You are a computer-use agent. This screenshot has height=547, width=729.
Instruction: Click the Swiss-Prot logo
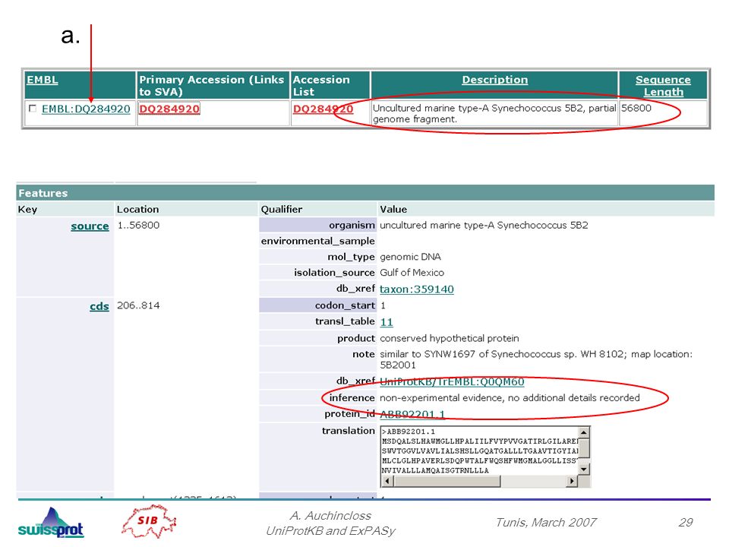coord(51,523)
